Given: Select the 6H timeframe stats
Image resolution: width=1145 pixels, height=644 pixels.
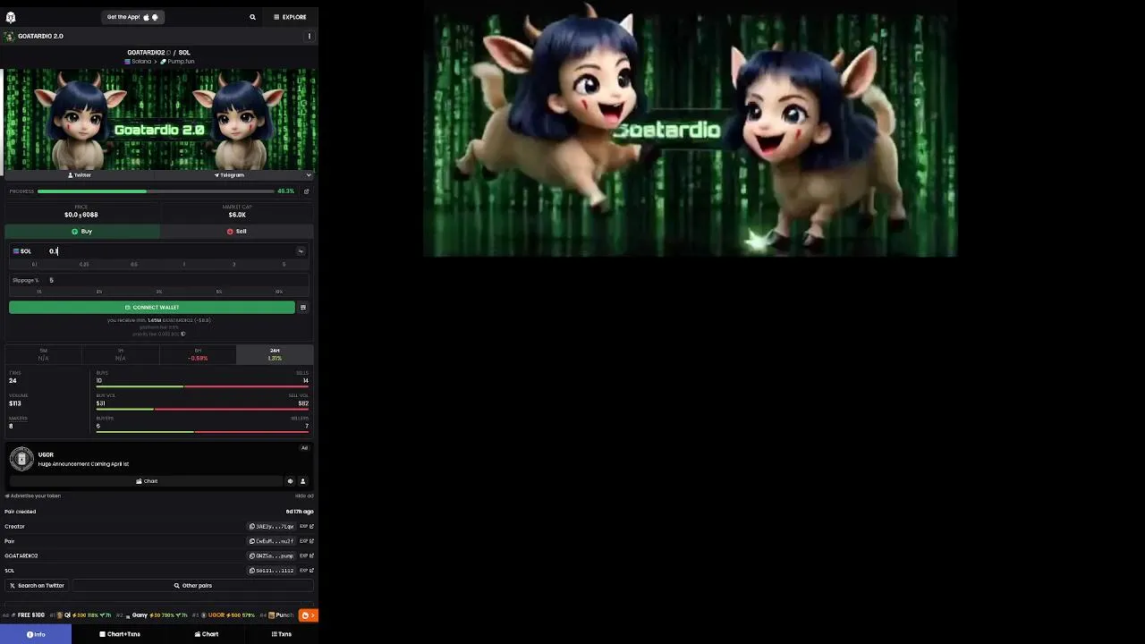Looking at the screenshot, I should click(198, 354).
